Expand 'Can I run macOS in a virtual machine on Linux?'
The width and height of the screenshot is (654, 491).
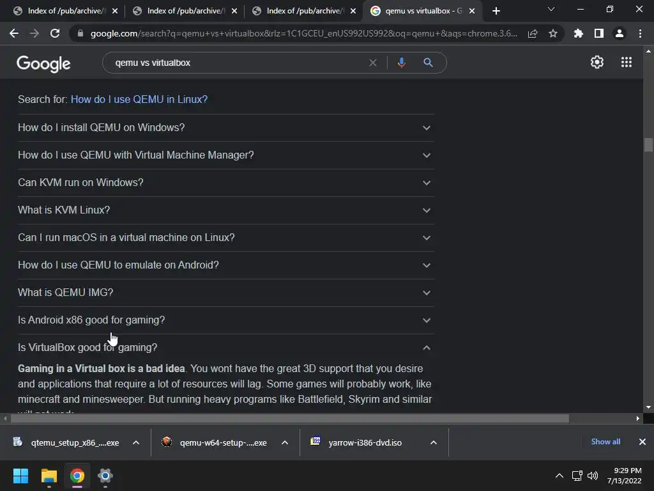[225, 238]
